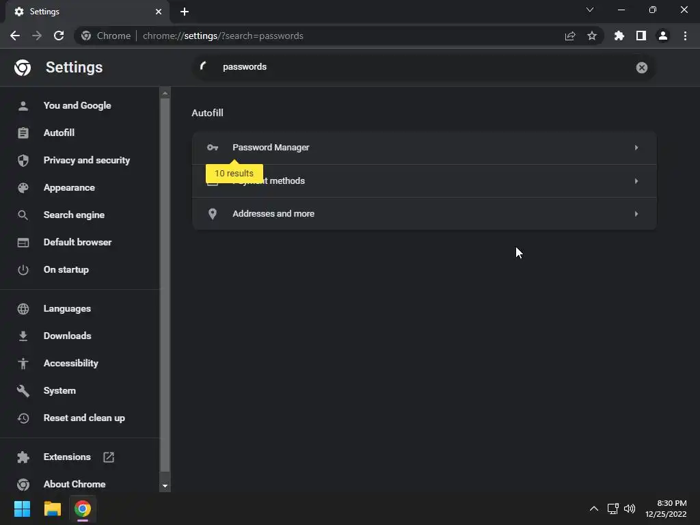Toggle the side panel icon
This screenshot has height=525, width=700.
point(641,36)
